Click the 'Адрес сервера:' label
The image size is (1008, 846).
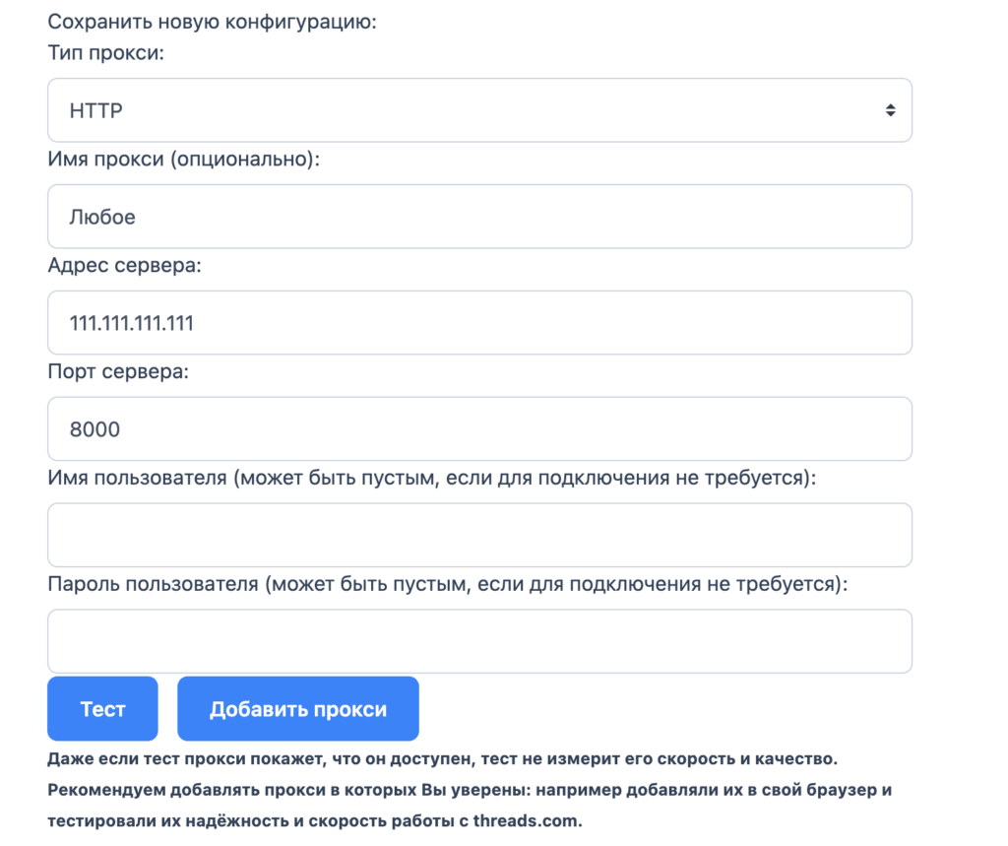coord(124,265)
